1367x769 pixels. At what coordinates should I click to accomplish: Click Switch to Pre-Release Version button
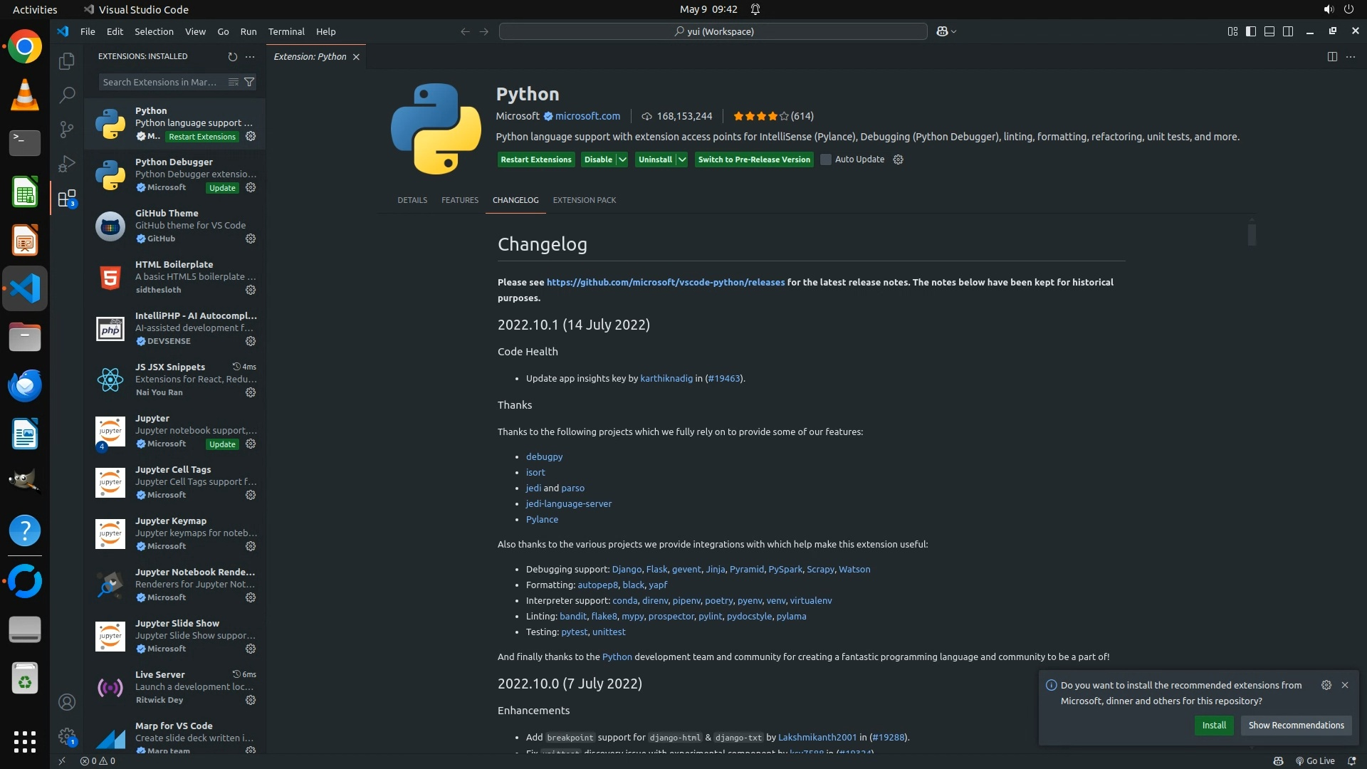[754, 160]
